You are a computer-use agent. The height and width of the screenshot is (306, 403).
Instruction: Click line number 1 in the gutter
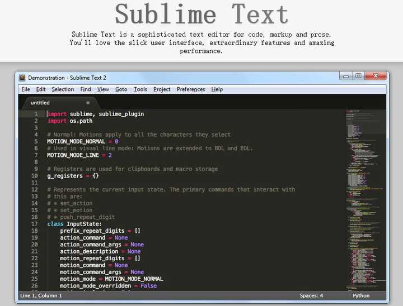(36, 114)
